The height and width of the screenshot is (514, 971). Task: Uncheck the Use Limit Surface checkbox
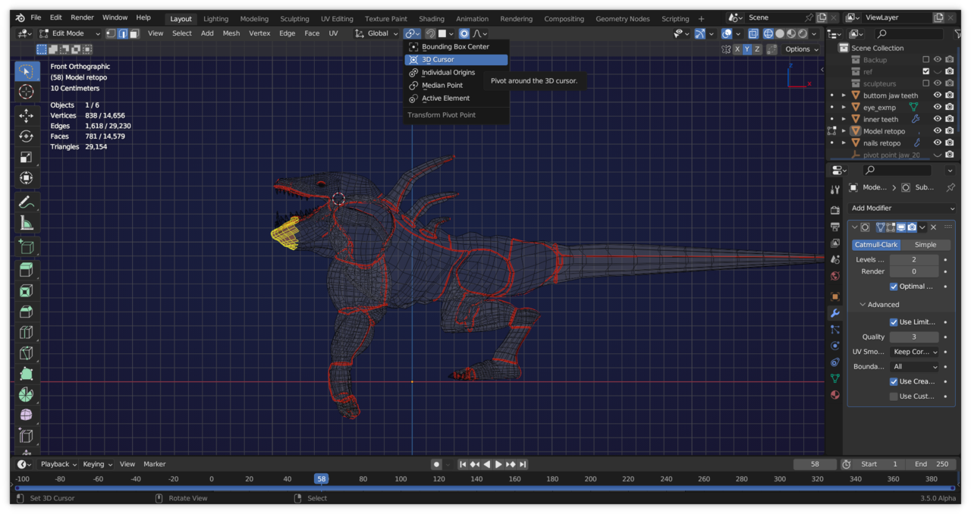894,322
